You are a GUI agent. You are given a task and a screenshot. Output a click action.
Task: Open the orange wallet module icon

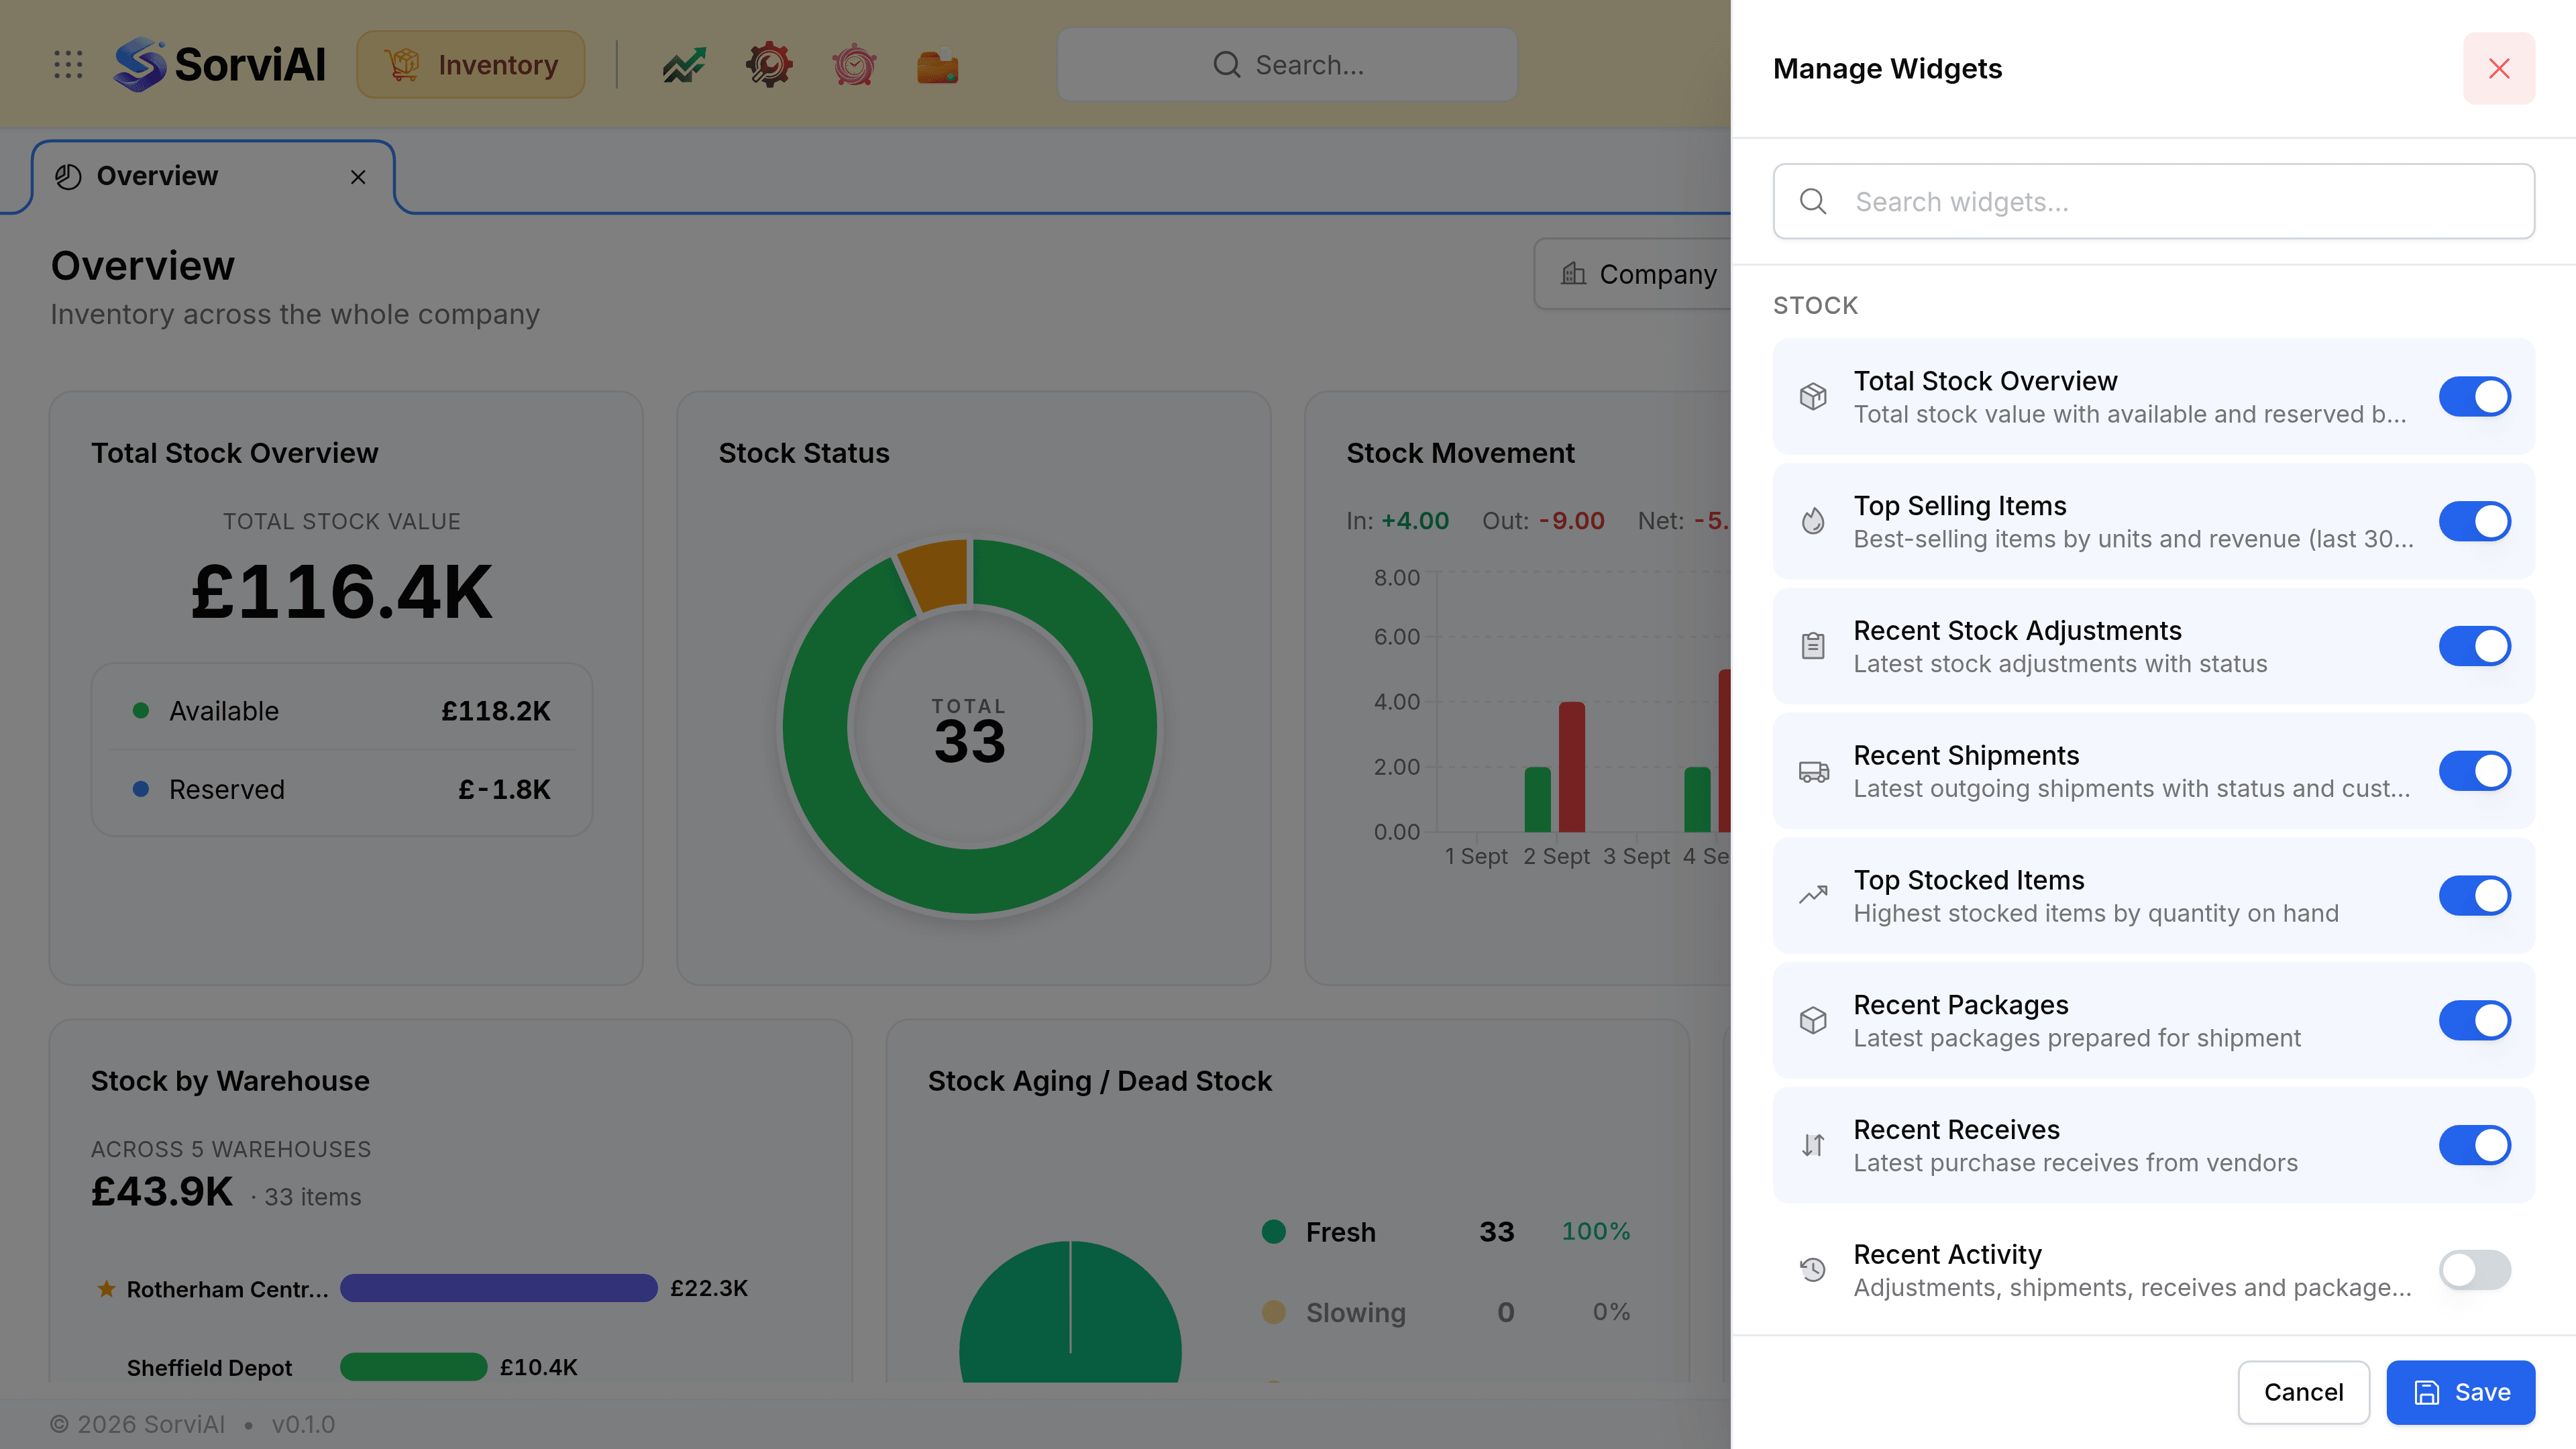tap(937, 66)
